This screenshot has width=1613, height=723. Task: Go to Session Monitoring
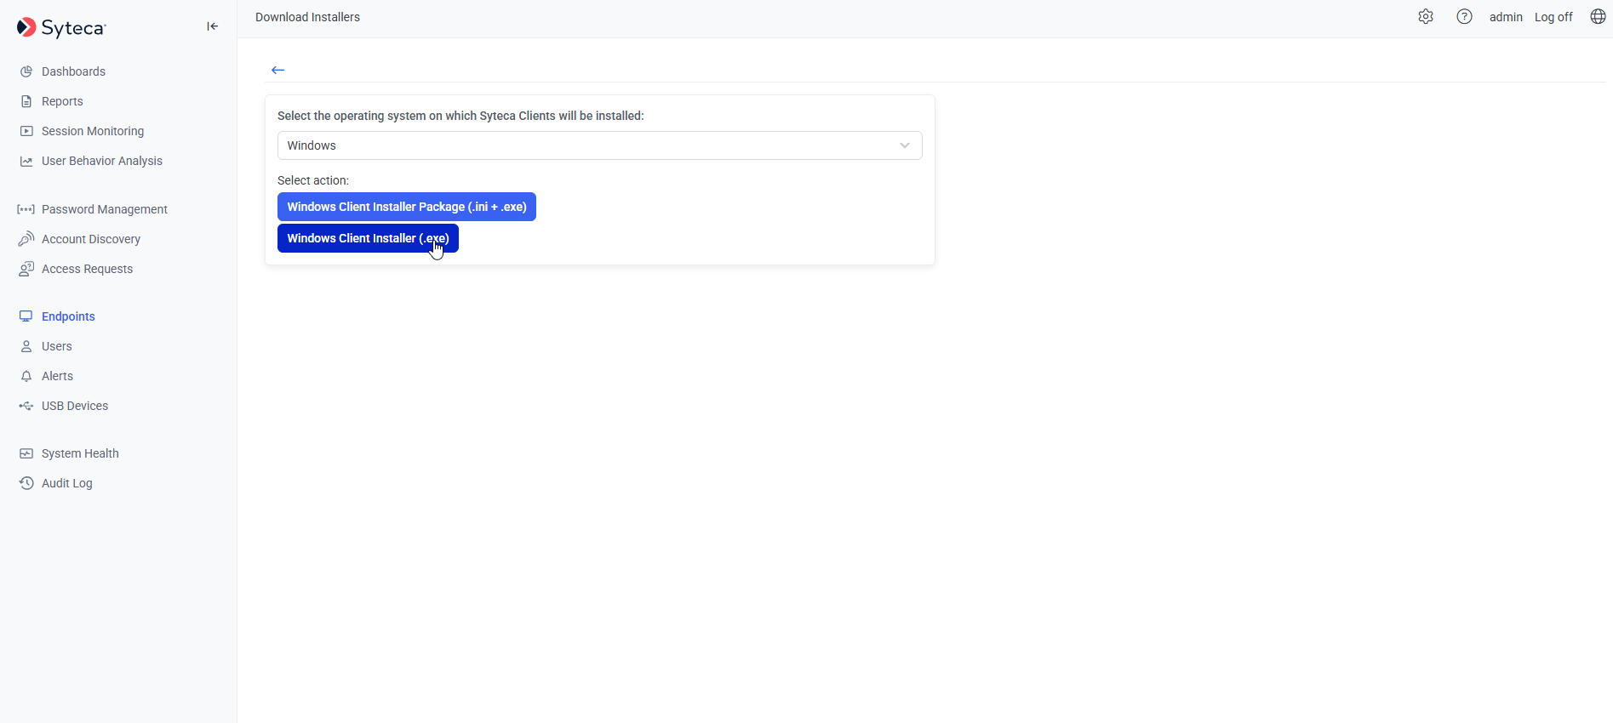coord(93,131)
